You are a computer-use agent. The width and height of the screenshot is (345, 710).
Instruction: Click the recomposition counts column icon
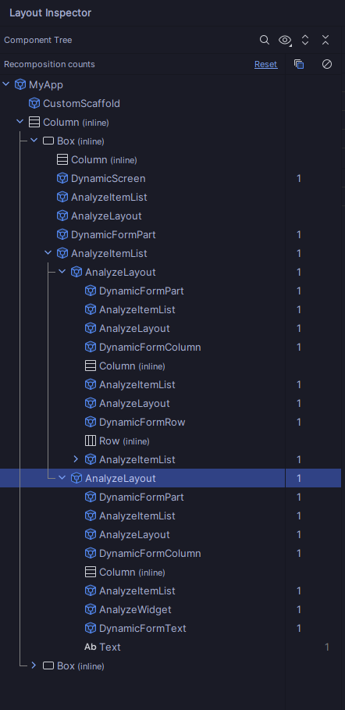pos(299,64)
